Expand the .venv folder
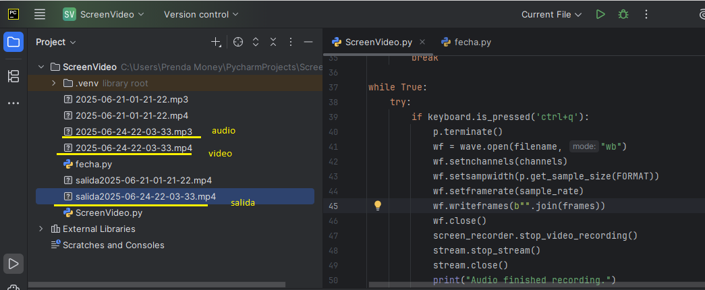This screenshot has height=290, width=705. [x=53, y=83]
